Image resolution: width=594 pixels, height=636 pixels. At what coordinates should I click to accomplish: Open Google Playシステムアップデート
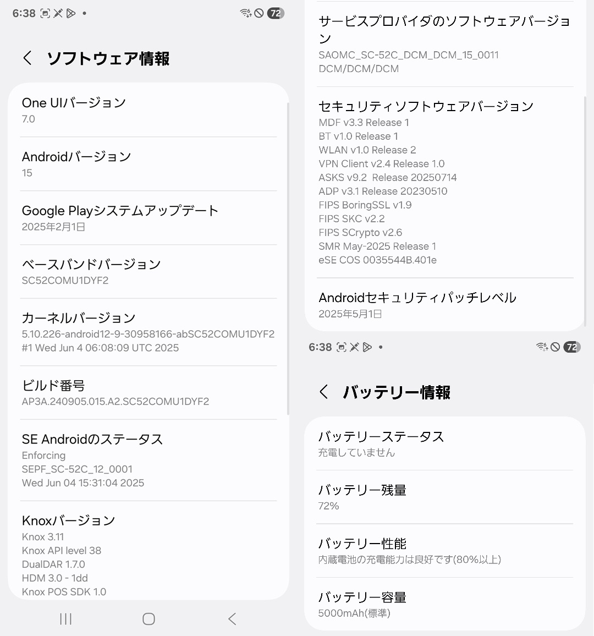point(148,218)
